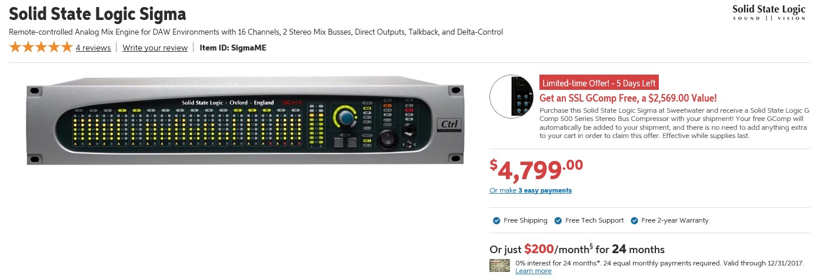Open the 4 reviews link

[x=93, y=48]
